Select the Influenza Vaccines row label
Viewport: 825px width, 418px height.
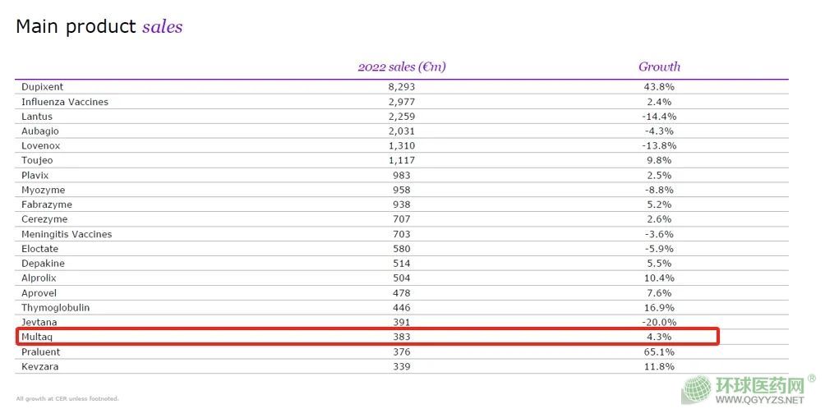tap(65, 102)
